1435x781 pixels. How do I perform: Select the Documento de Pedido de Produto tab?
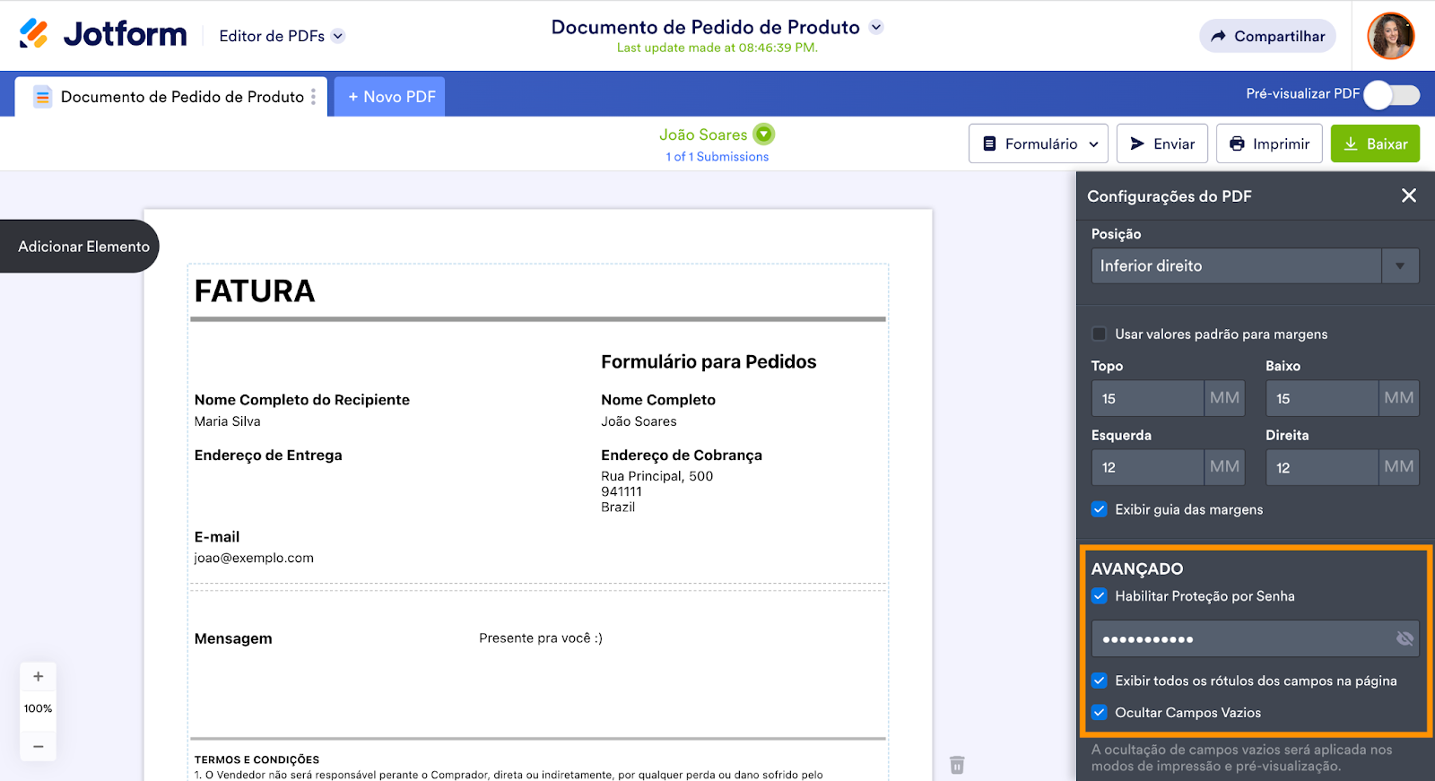pyautogui.click(x=170, y=97)
